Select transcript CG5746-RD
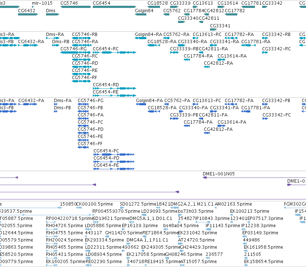This screenshot has height=267, width=306. coord(81,67)
